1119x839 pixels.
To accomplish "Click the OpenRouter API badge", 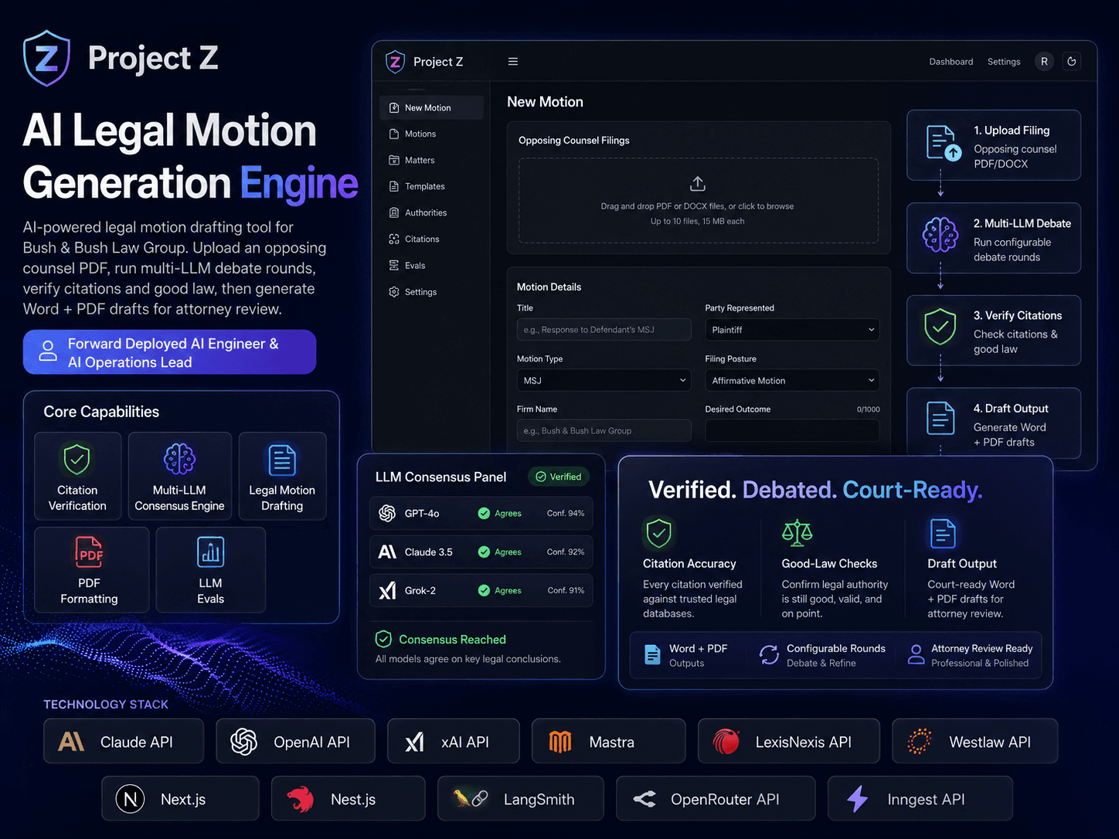I will click(716, 799).
